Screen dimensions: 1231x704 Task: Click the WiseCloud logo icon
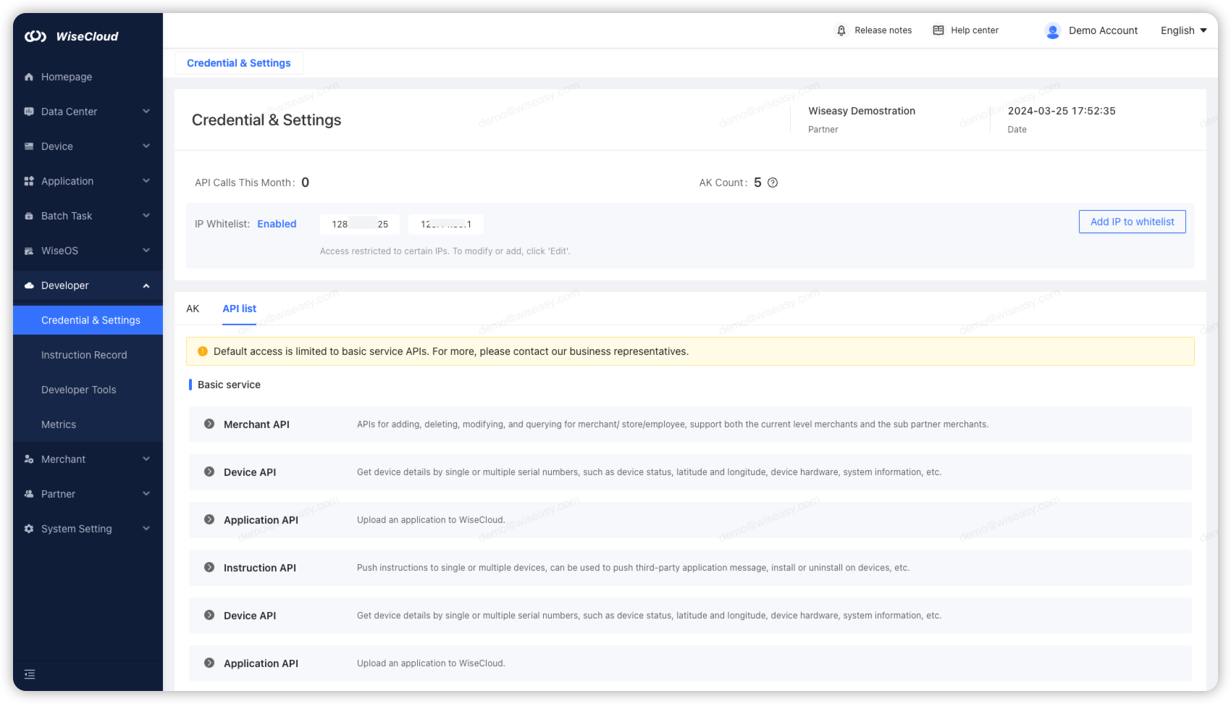tap(35, 36)
